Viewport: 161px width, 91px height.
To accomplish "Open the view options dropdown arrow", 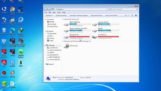I will point(128,15).
